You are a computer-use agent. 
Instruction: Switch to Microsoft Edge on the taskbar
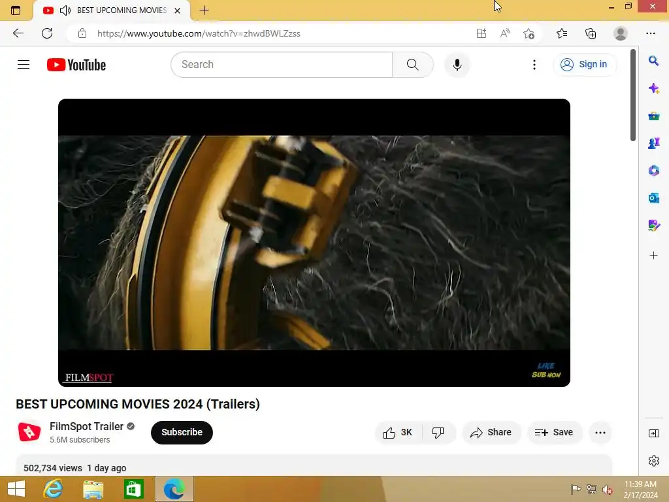point(174,489)
